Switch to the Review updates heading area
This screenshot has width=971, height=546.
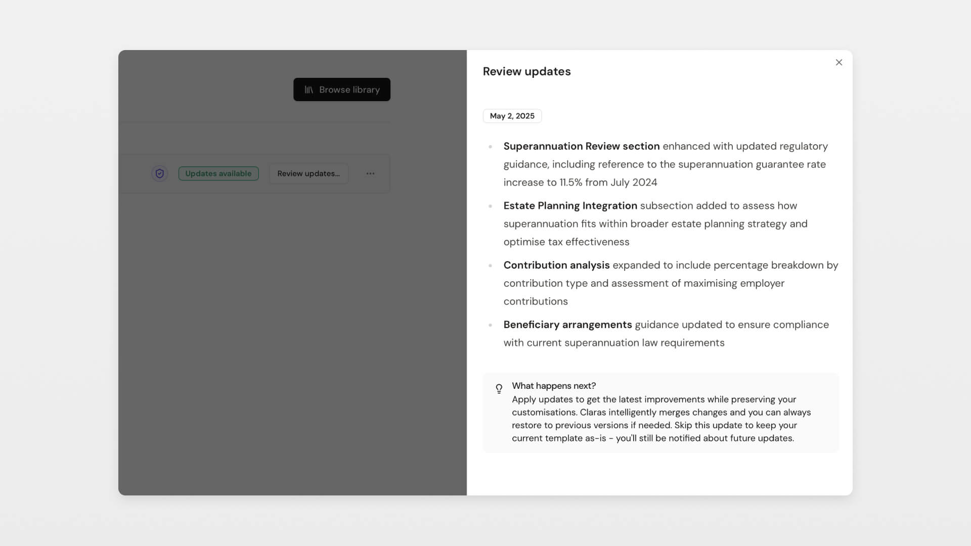[x=526, y=71]
